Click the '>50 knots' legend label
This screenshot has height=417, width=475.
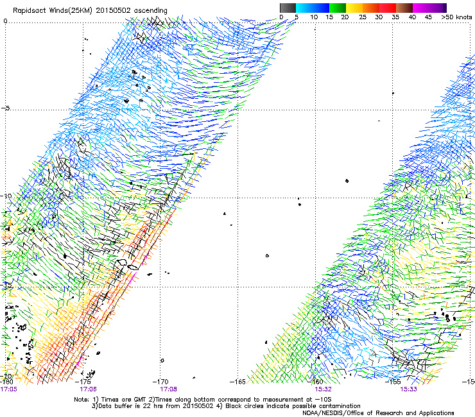coord(456,17)
